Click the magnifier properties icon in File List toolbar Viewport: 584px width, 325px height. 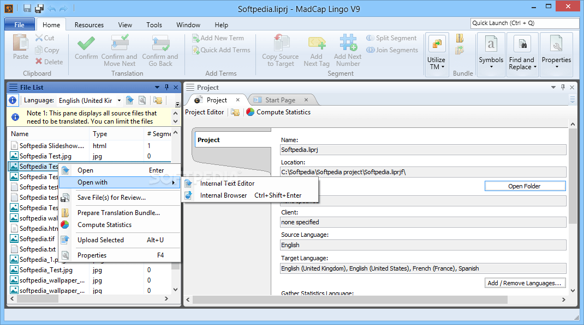pos(142,100)
